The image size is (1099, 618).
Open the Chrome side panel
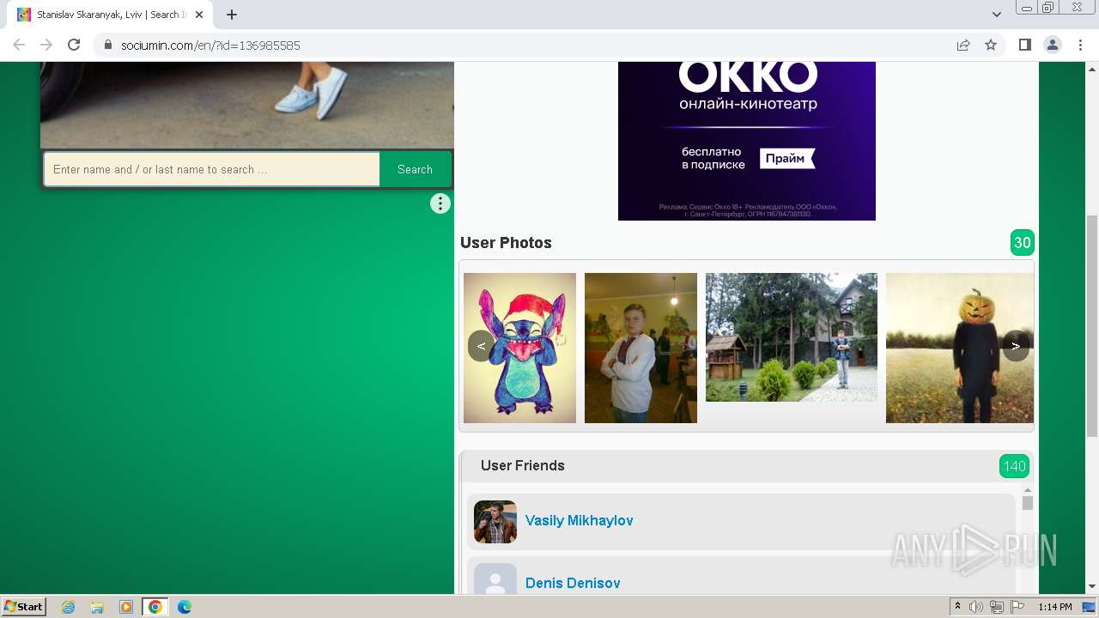coord(1024,45)
